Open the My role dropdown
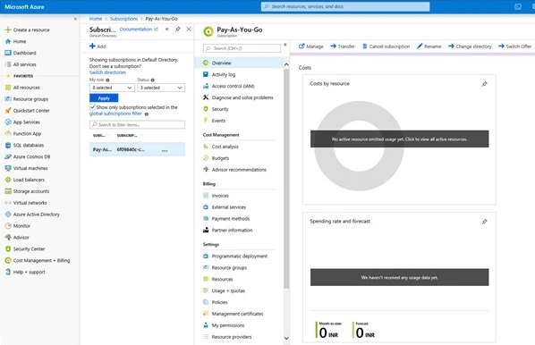Viewport: 535px width, 345px height. [x=112, y=88]
